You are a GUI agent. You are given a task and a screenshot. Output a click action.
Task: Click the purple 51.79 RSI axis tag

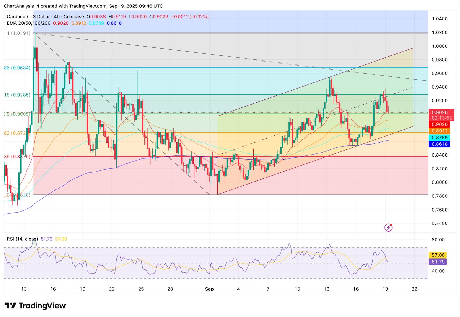pyautogui.click(x=438, y=262)
